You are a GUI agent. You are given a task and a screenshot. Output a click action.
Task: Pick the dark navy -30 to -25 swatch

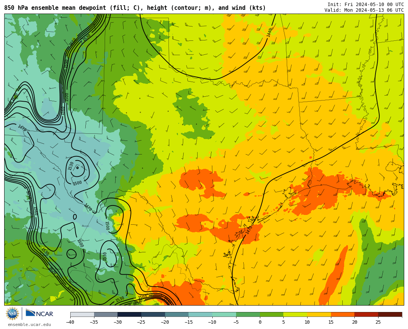[x=130, y=314]
